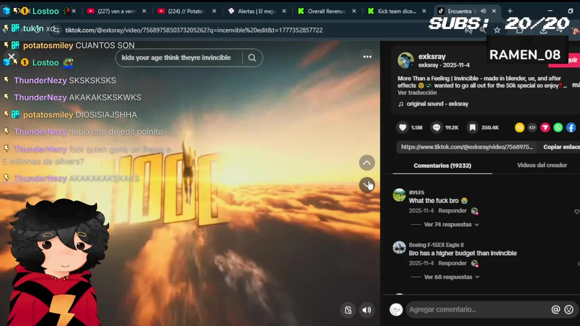Save video with the bookmark icon
The image size is (580, 326).
pos(472,128)
